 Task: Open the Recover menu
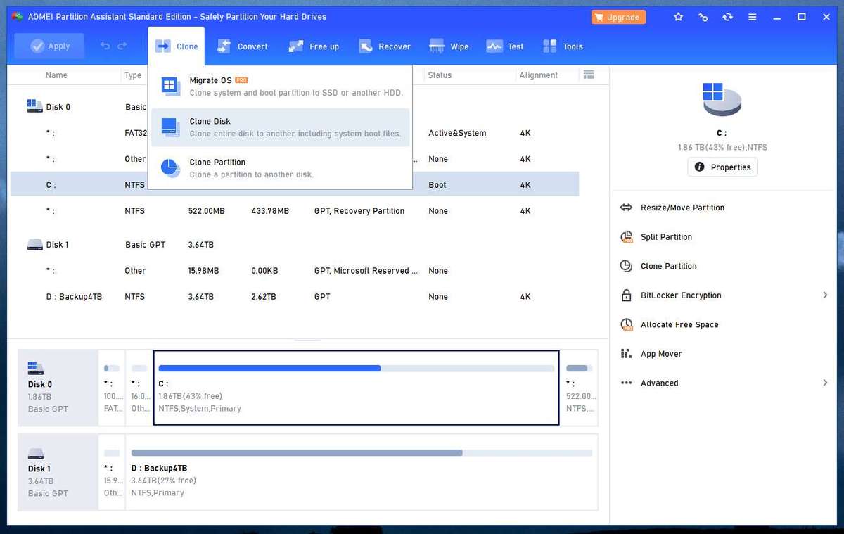[x=385, y=46]
